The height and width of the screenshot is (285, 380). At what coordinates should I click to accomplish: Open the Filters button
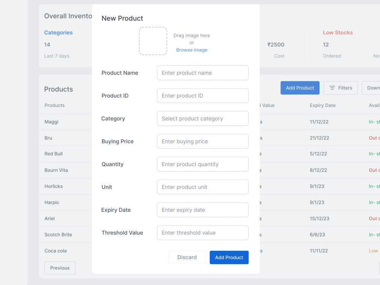click(x=340, y=88)
